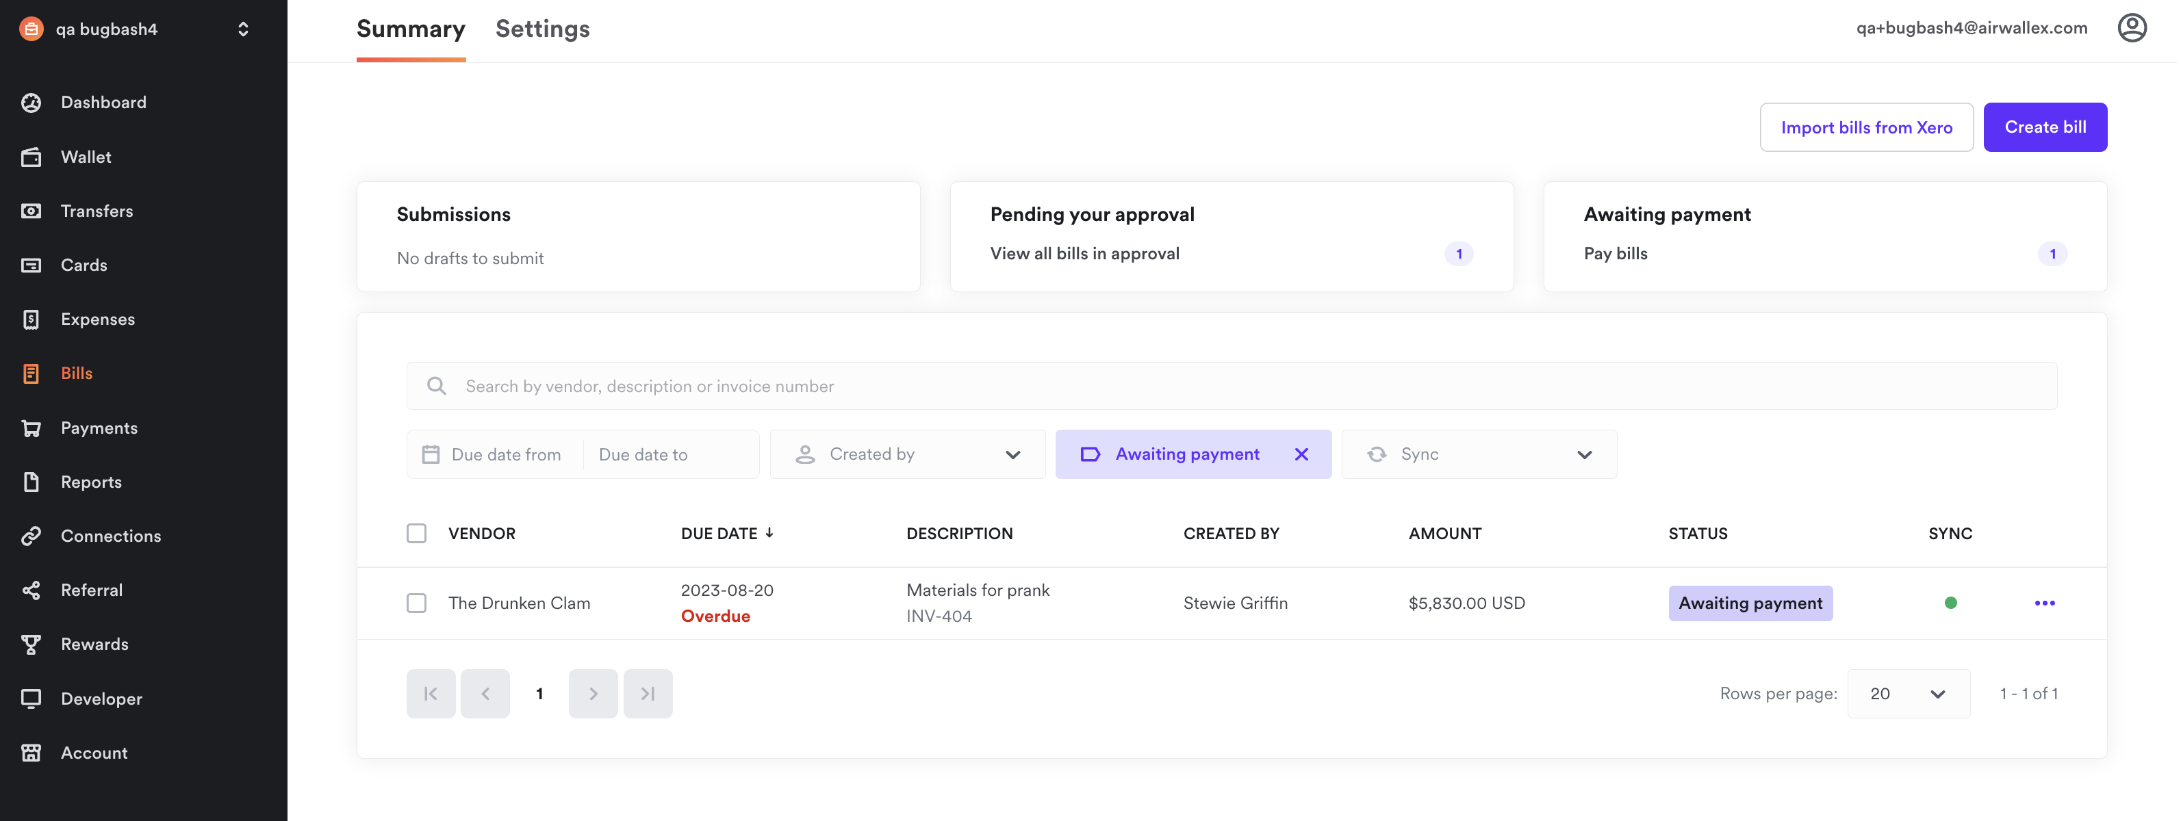The width and height of the screenshot is (2181, 821).
Task: Open Payments in the sidebar menu
Action: click(x=98, y=428)
